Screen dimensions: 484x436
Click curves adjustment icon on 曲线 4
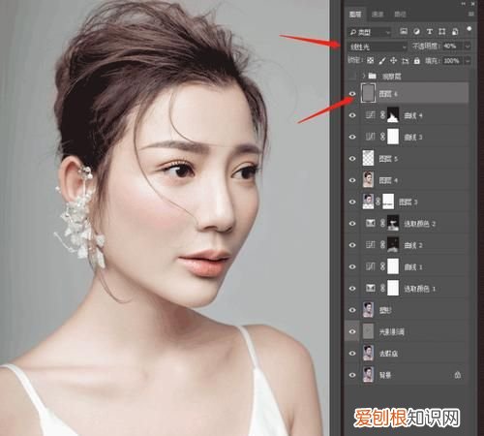(x=371, y=115)
